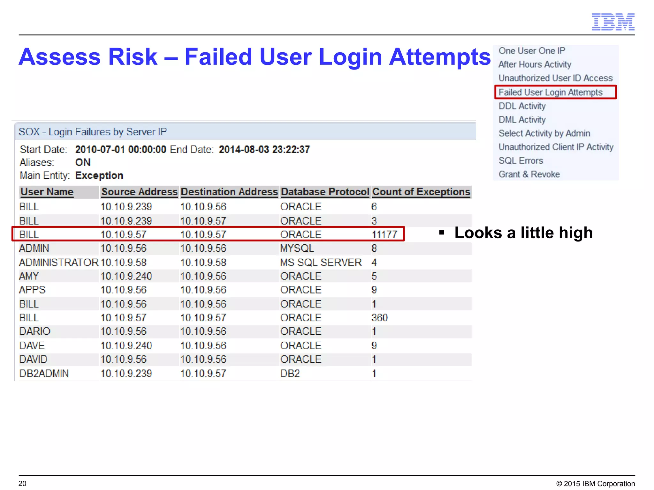Click end date 2014-08-03 23:22:37
This screenshot has height=490, width=654.
click(x=264, y=150)
